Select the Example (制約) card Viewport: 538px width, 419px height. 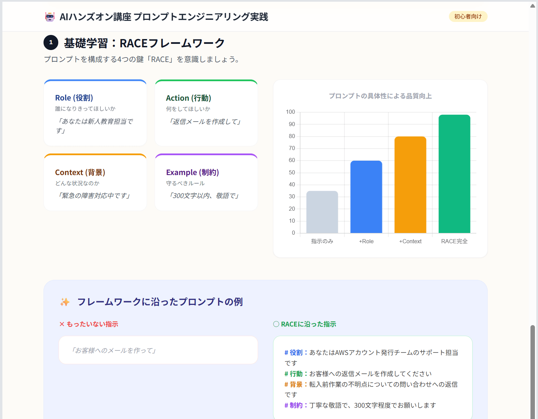[206, 182]
